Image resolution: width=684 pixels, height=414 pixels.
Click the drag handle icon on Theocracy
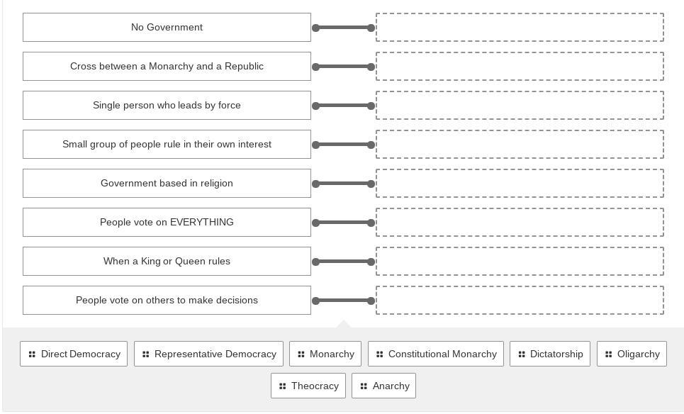(x=282, y=386)
